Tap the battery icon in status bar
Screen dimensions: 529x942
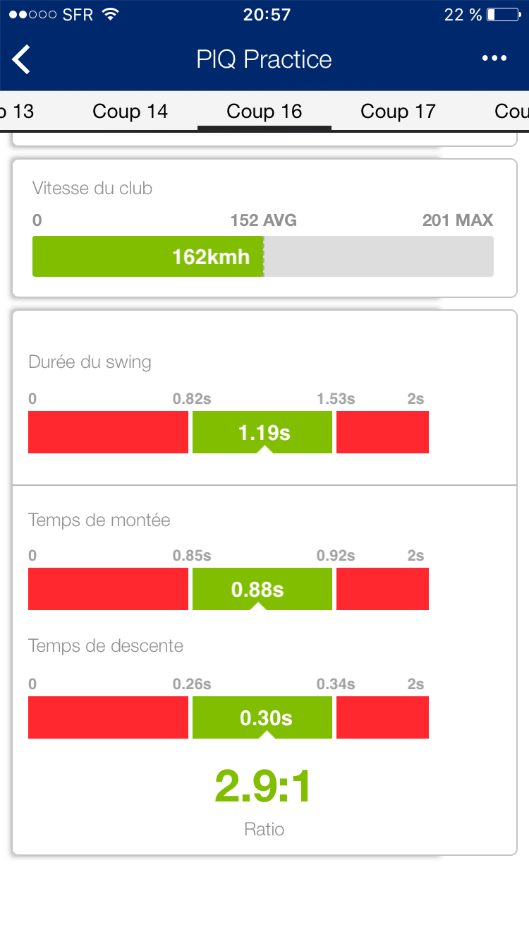(x=501, y=15)
